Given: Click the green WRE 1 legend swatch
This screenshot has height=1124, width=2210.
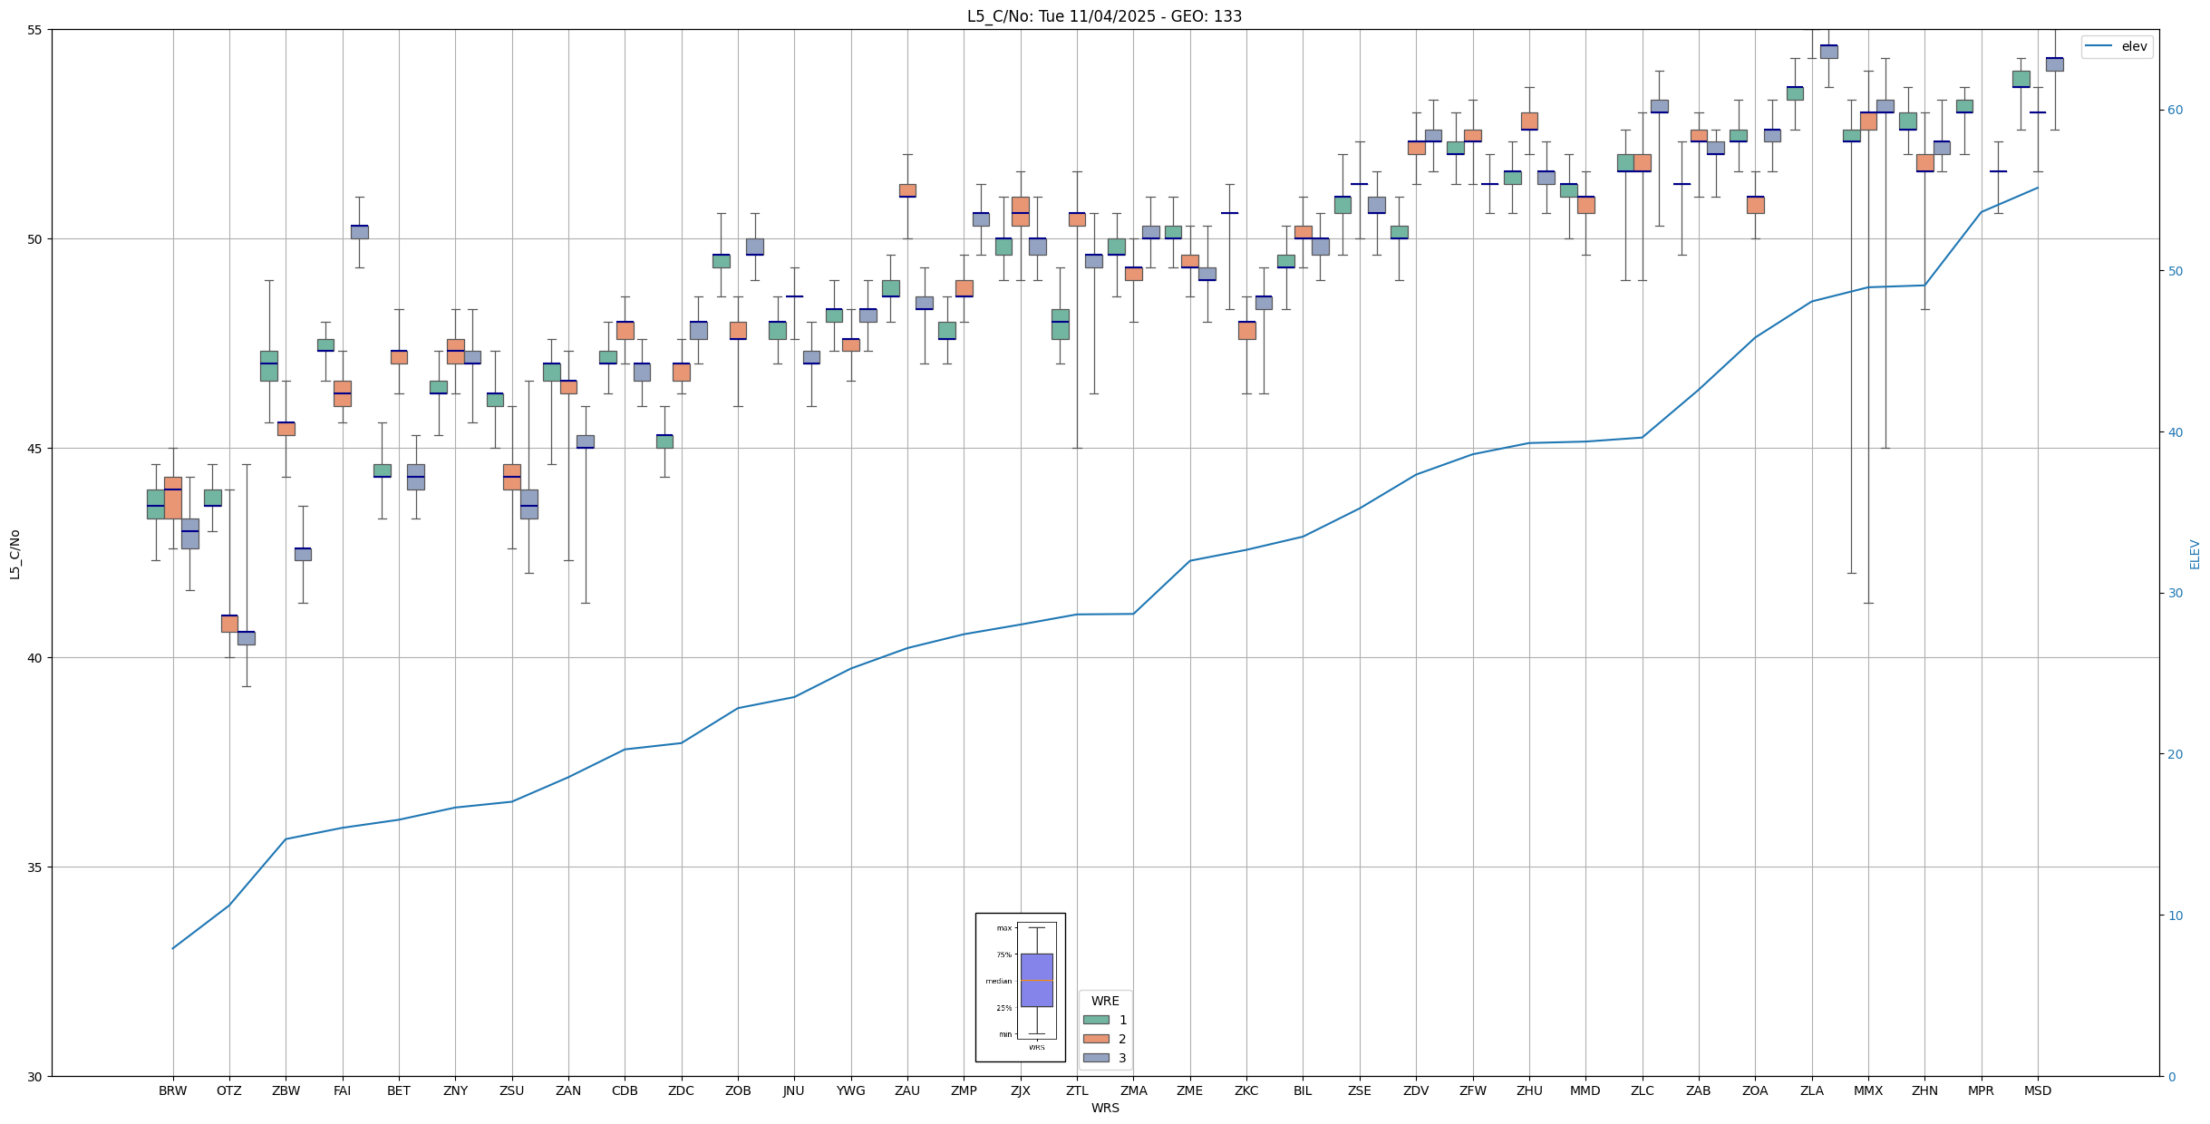Looking at the screenshot, I should click(x=1095, y=1020).
